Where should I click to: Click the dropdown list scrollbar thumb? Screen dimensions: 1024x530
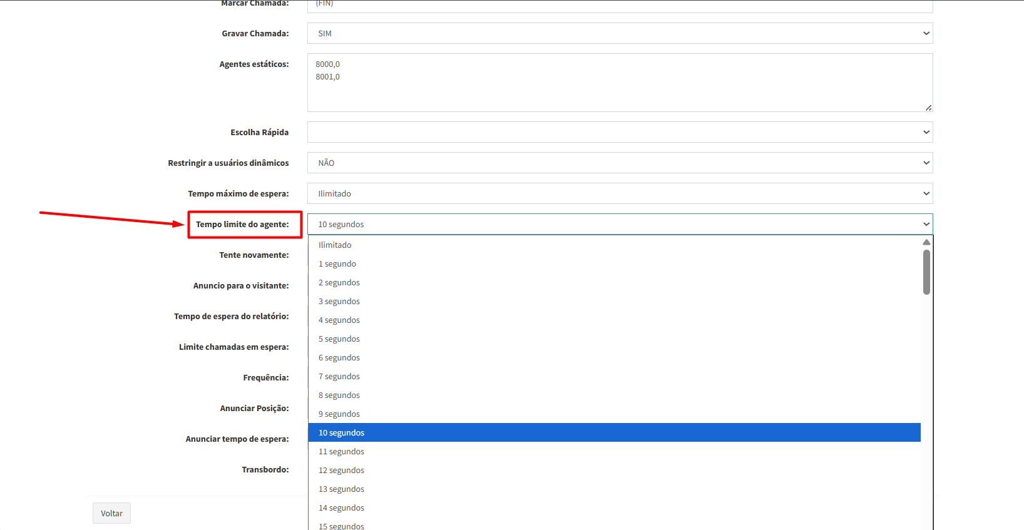[x=926, y=272]
